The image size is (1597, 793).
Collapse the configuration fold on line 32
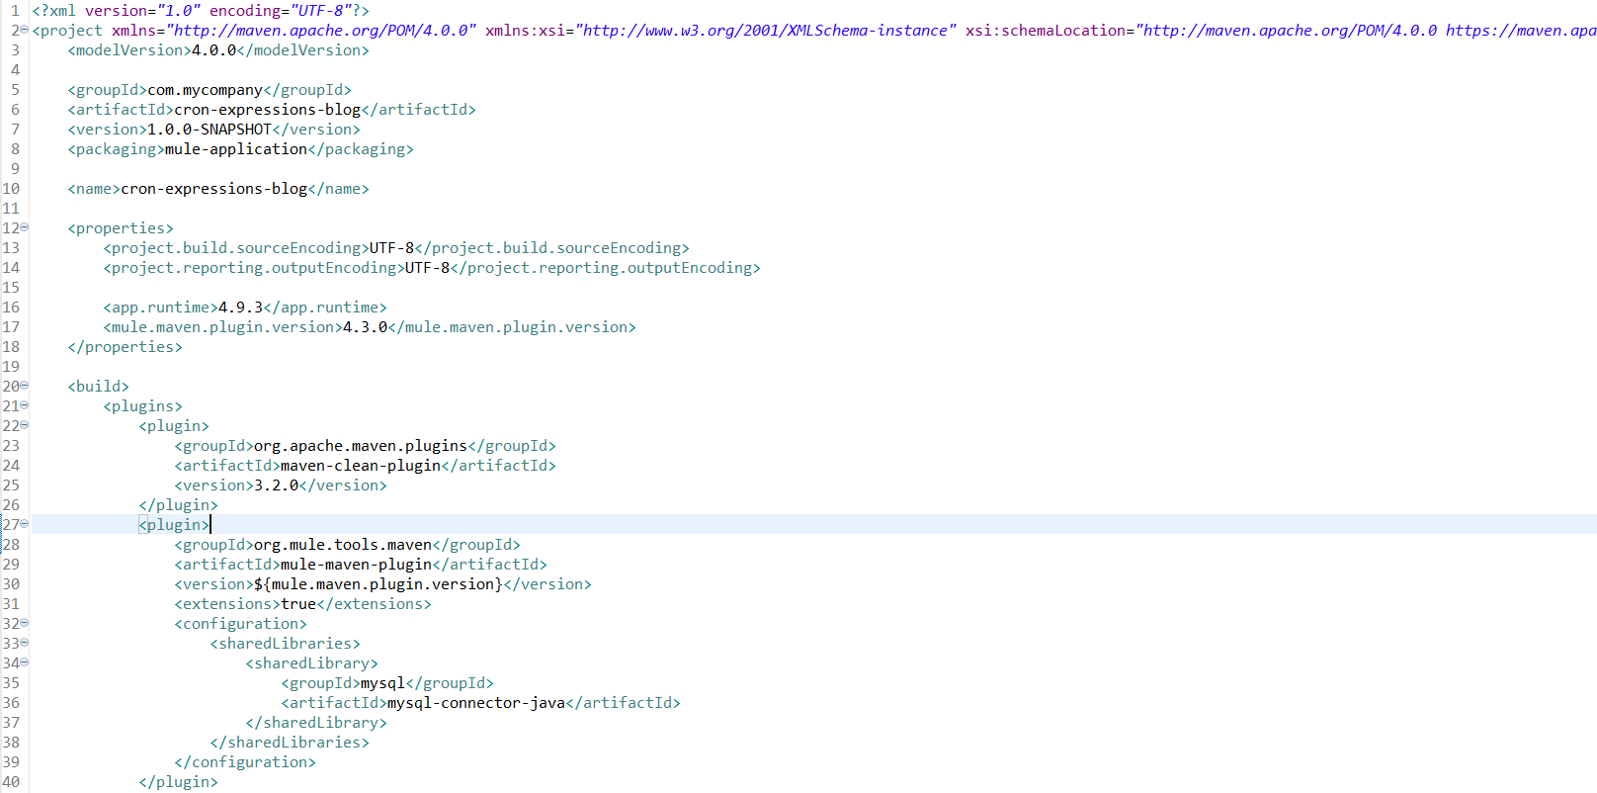[25, 623]
